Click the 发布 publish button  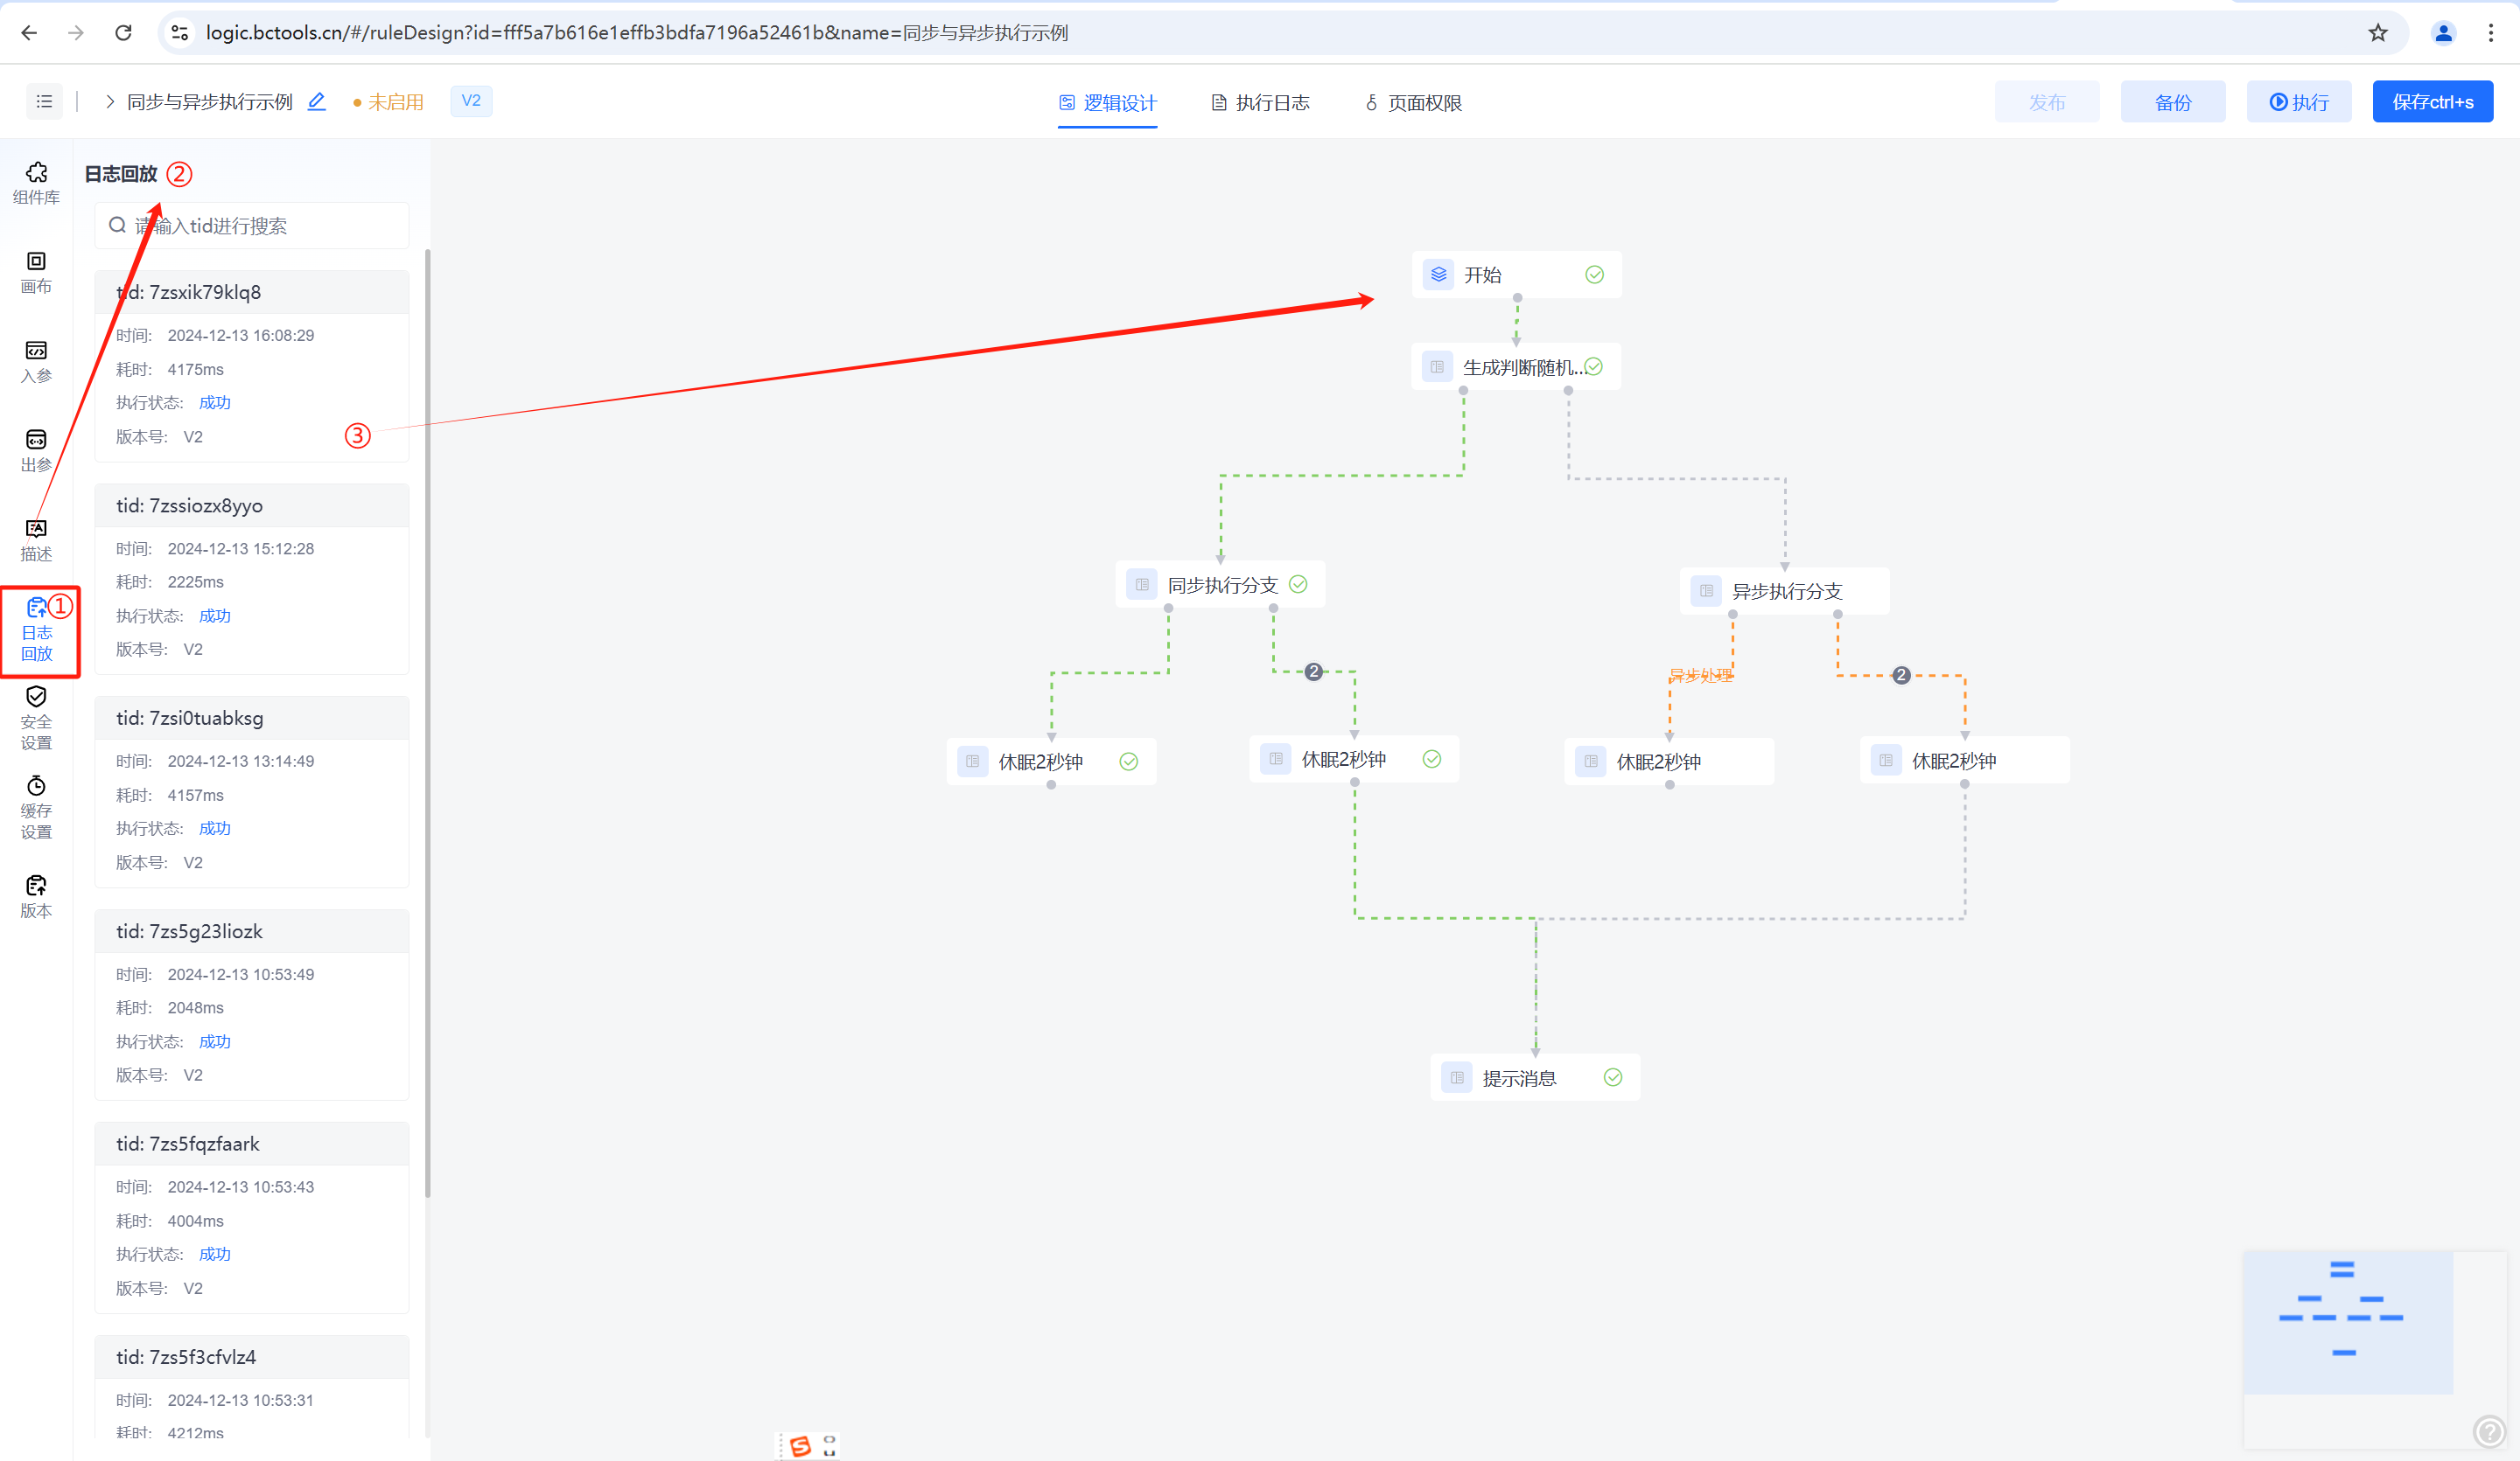click(x=2047, y=102)
